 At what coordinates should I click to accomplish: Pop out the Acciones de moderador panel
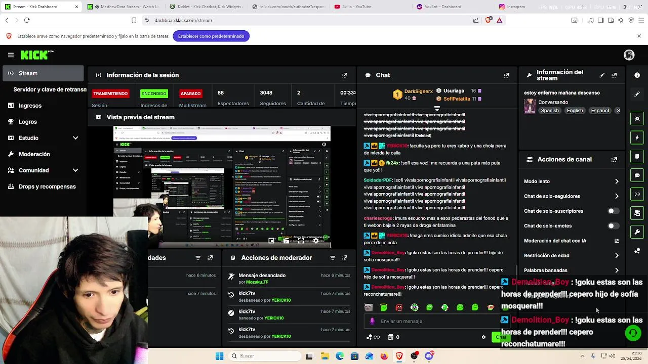tap(345, 258)
